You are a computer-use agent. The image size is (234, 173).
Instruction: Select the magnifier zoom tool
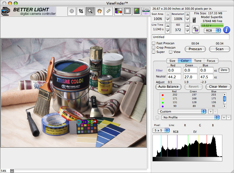(90, 11)
